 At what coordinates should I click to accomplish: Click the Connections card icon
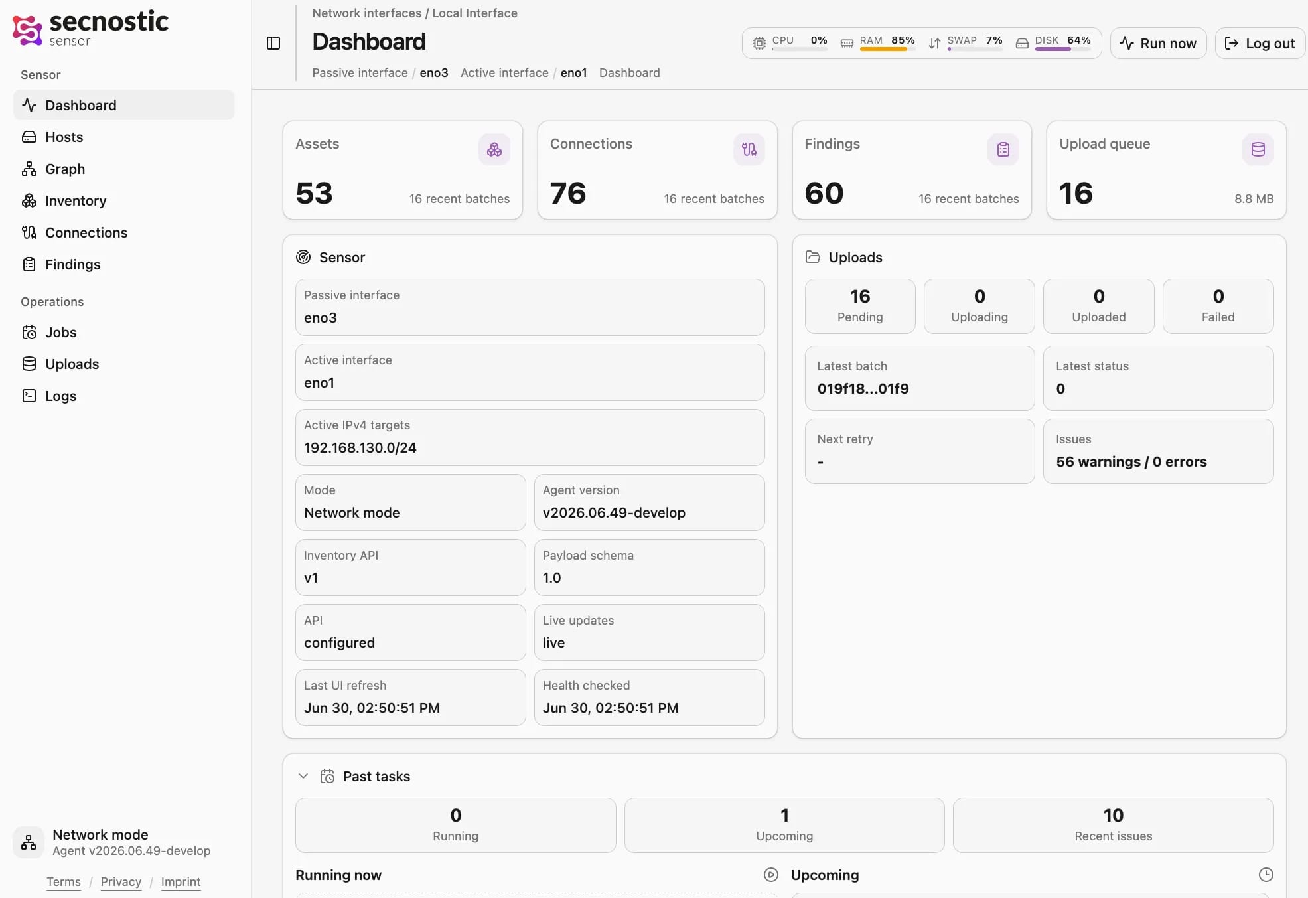coord(749,149)
